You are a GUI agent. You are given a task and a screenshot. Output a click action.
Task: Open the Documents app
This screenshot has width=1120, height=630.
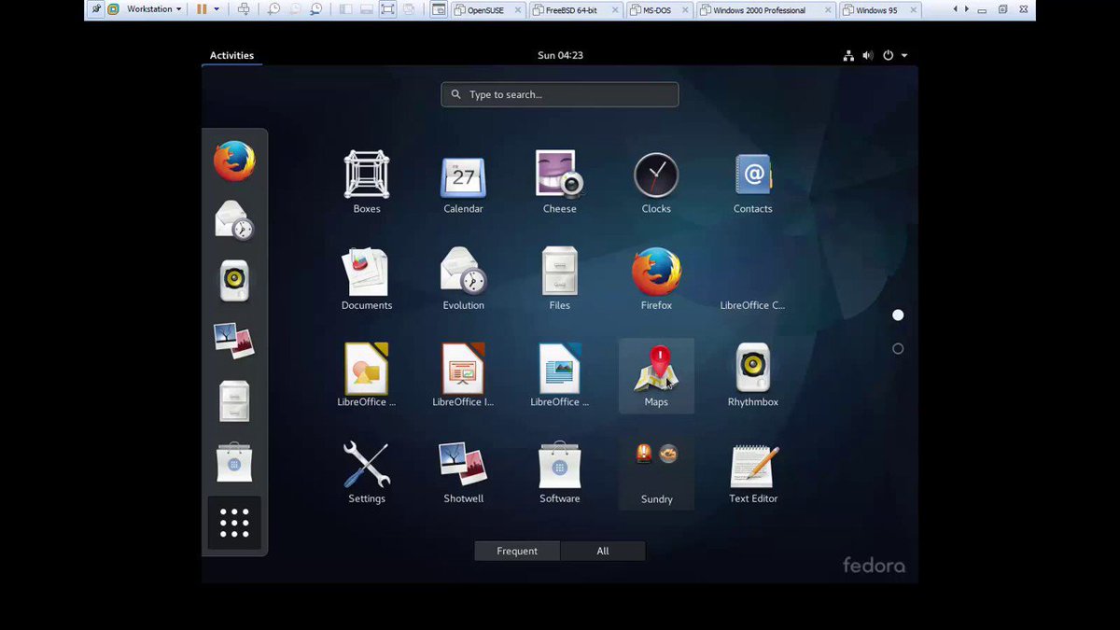(367, 278)
